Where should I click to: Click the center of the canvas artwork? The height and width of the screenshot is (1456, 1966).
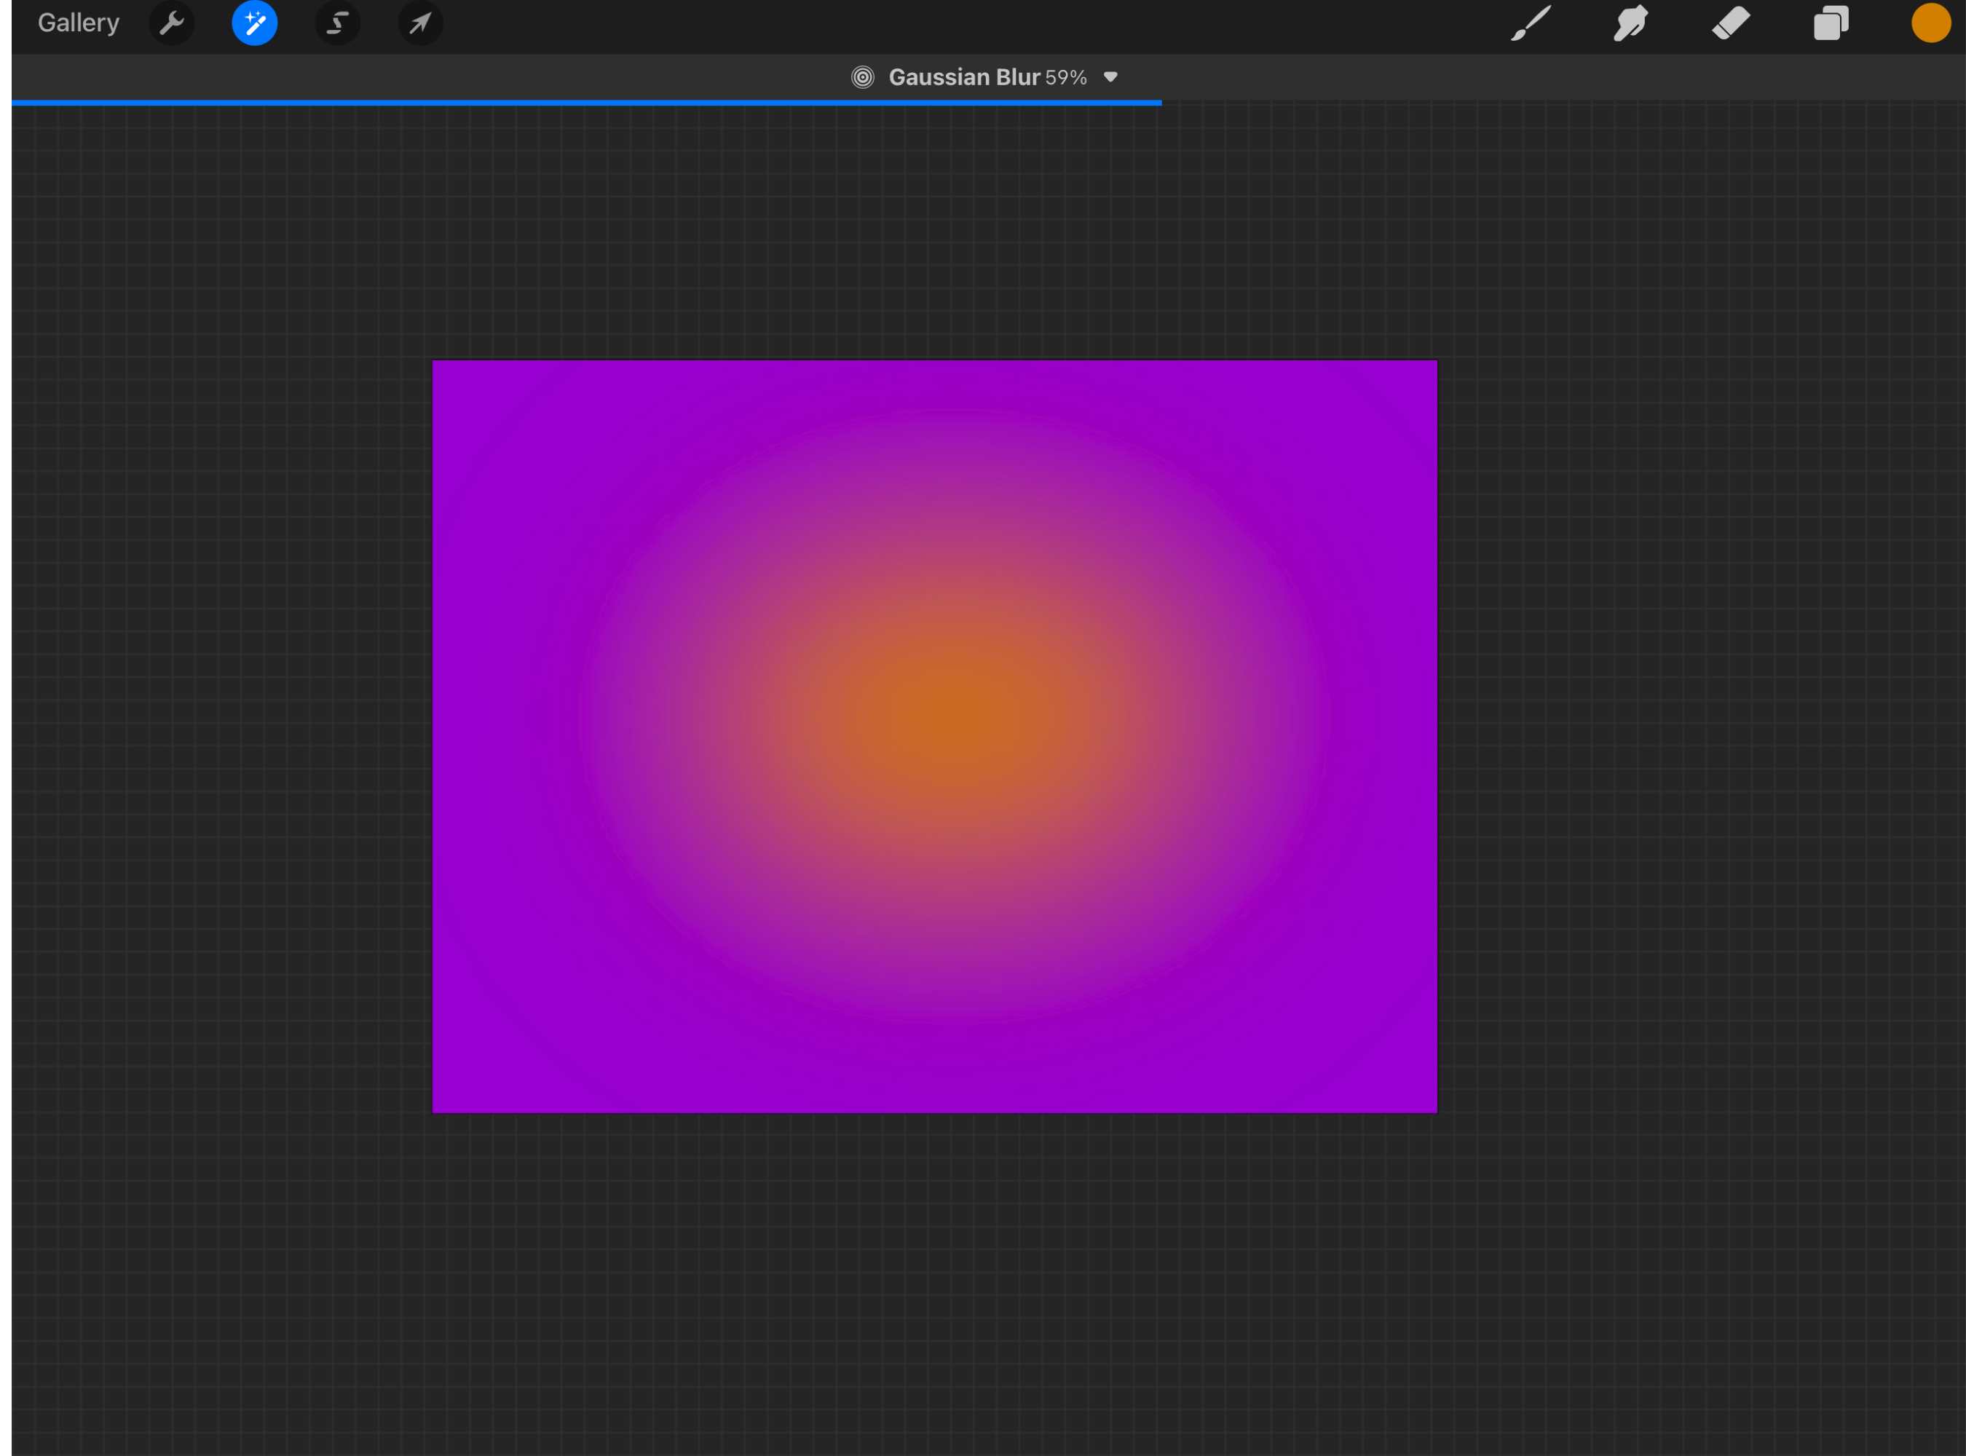pyautogui.click(x=934, y=736)
